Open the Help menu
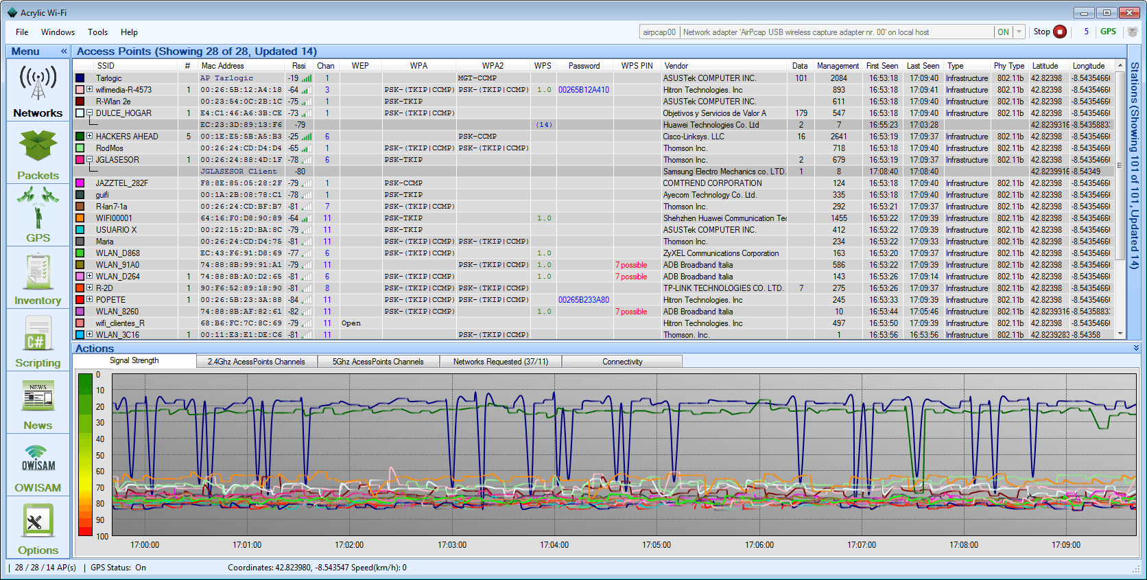The height and width of the screenshot is (580, 1147). point(129,32)
